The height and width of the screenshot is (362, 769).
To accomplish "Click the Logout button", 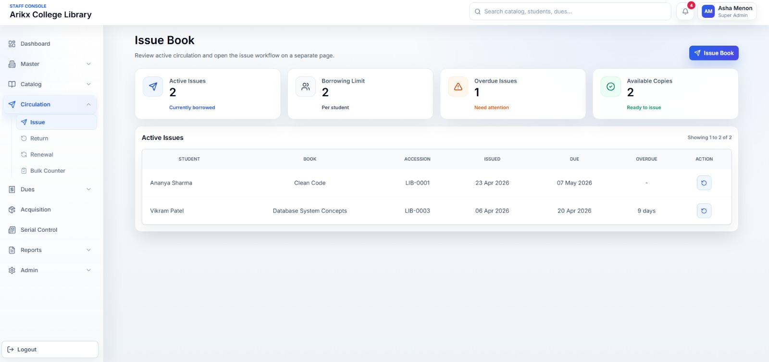I will tap(50, 350).
